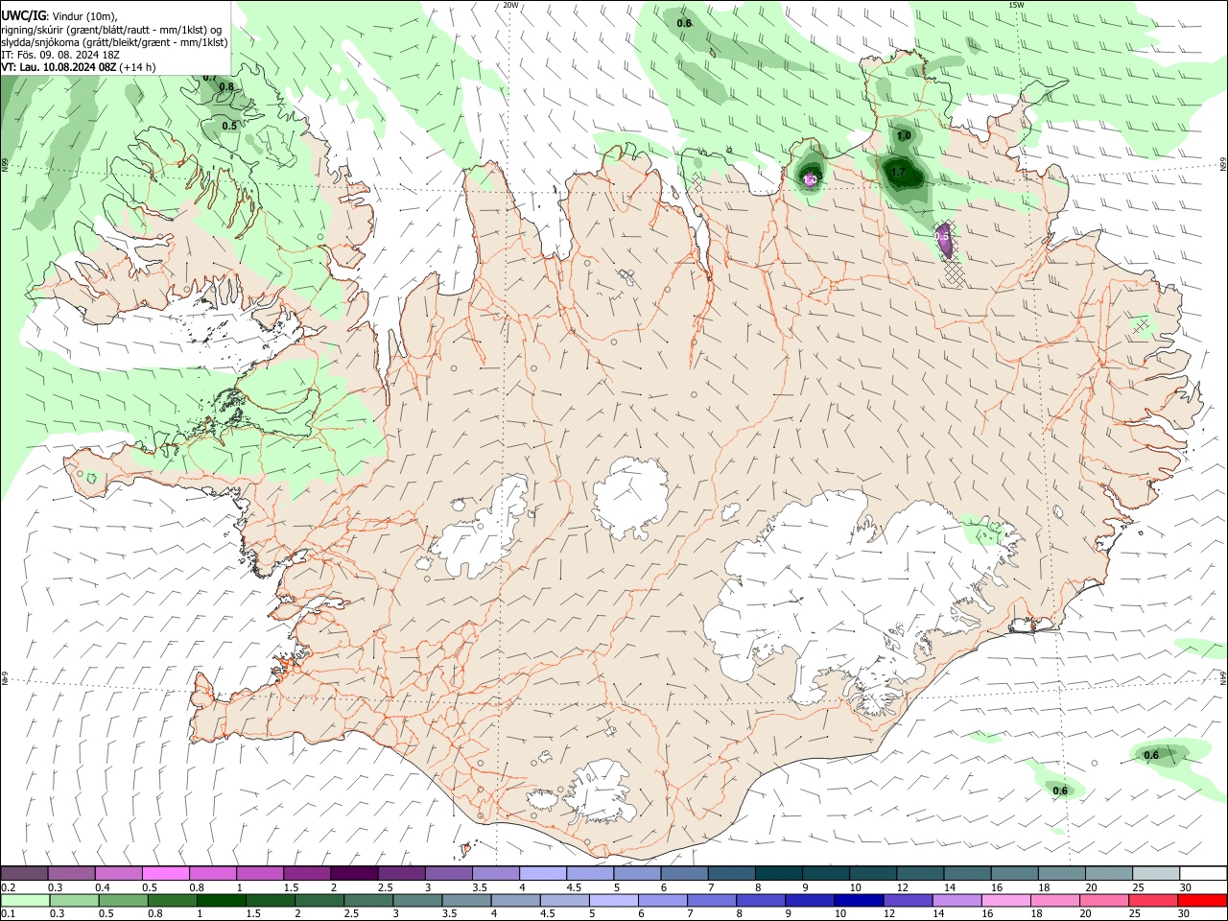Screen dimensions: 1228x921
Task: Click the 'IT: Fös. 09. 08. 2024 18Z' line
Action: pyautogui.click(x=60, y=55)
